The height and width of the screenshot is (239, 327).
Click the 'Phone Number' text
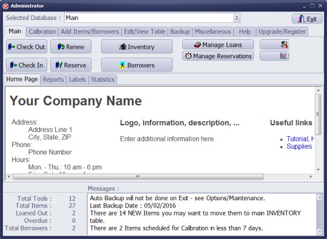[50, 152]
